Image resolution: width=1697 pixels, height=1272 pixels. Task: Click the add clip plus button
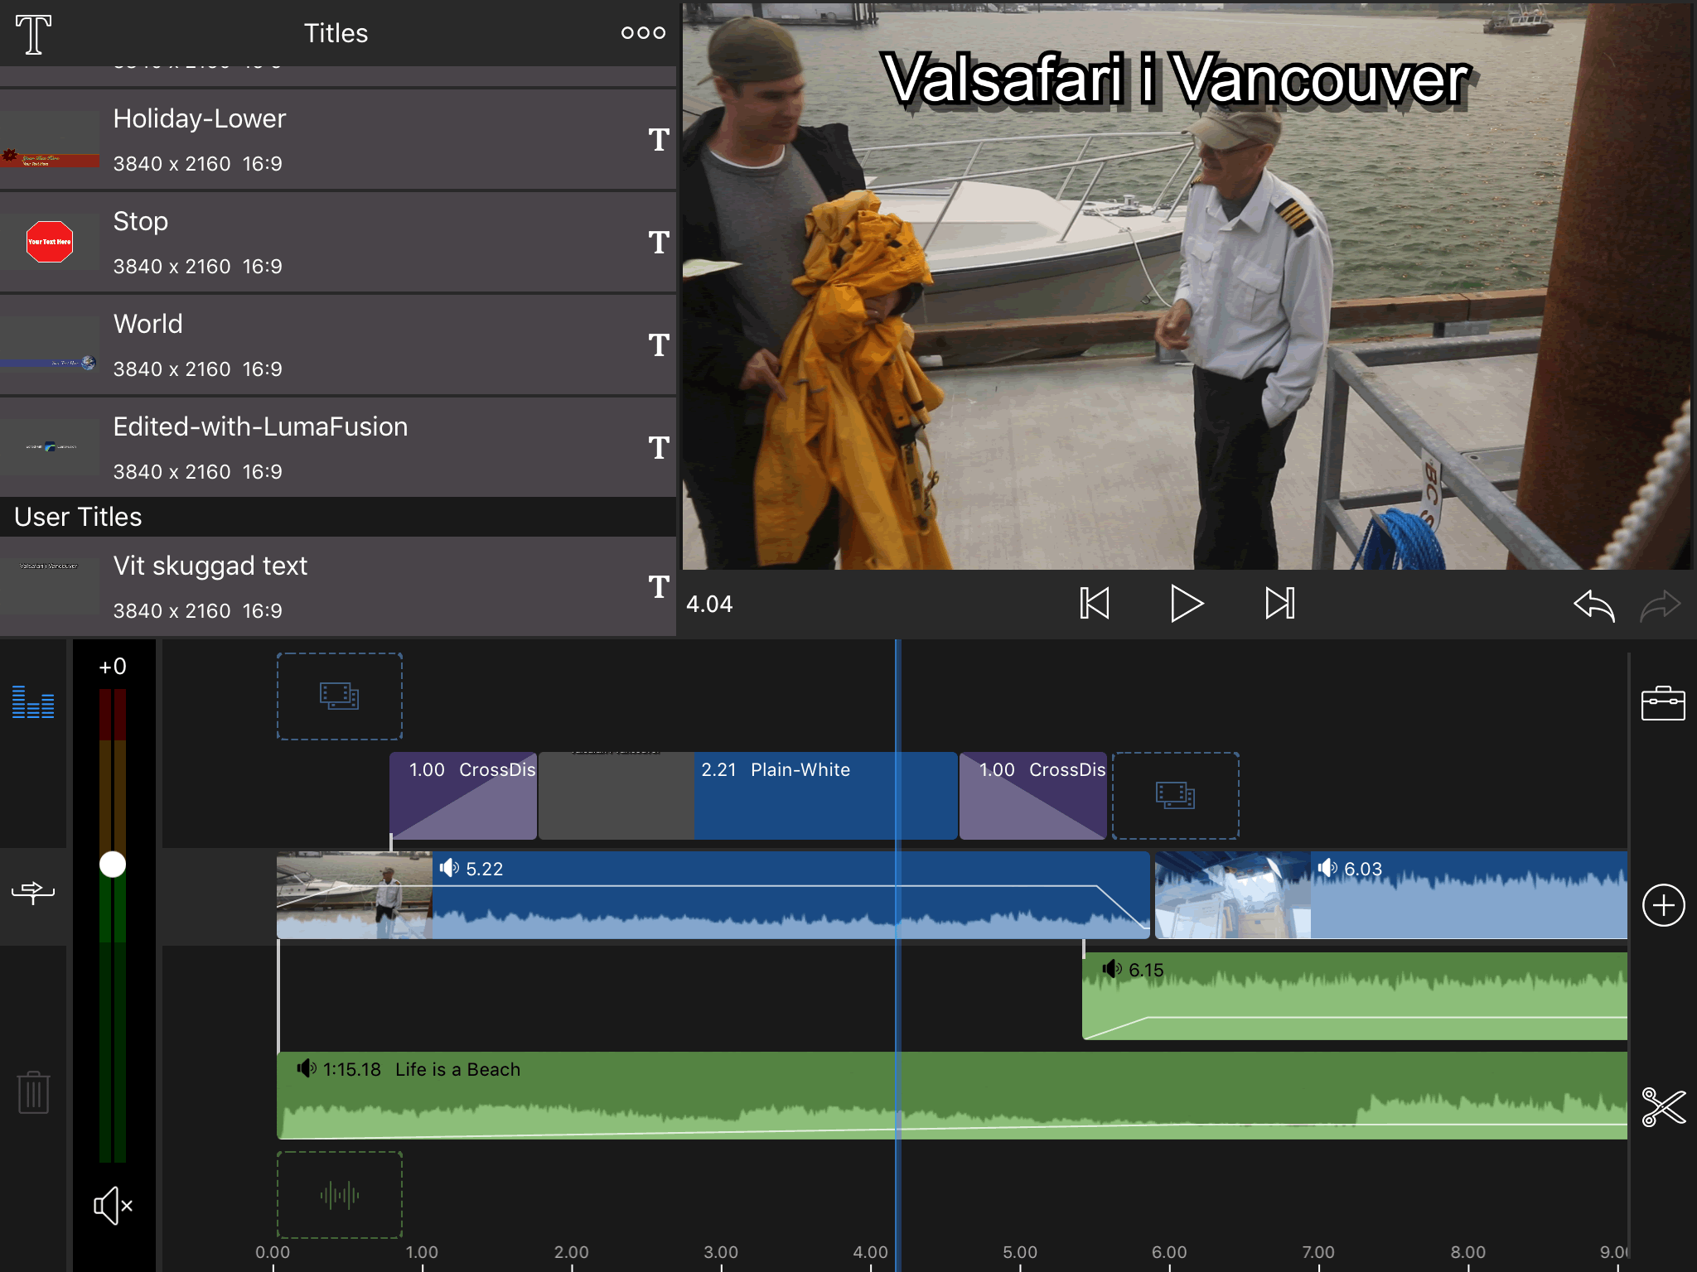point(1663,905)
